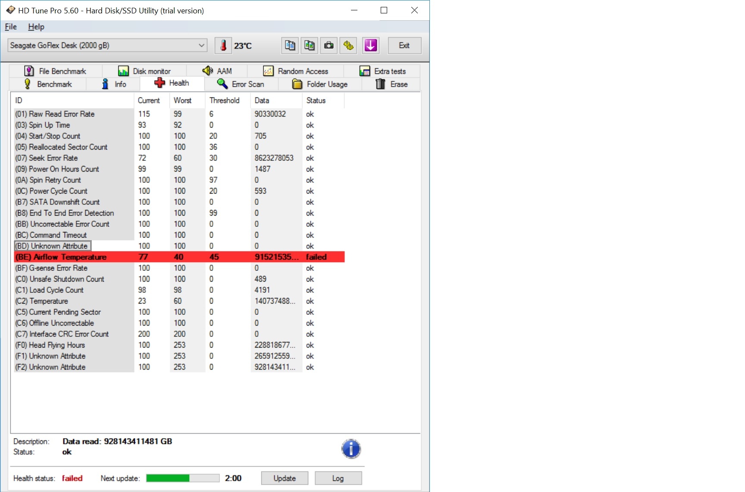
Task: Click the 'failed' status in Airflow Temperature row
Action: point(316,257)
